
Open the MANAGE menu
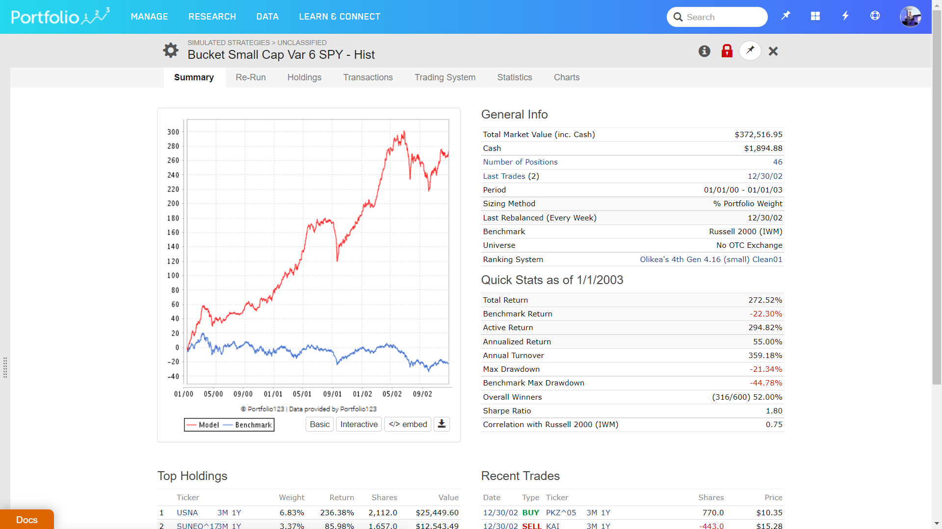[x=149, y=17]
